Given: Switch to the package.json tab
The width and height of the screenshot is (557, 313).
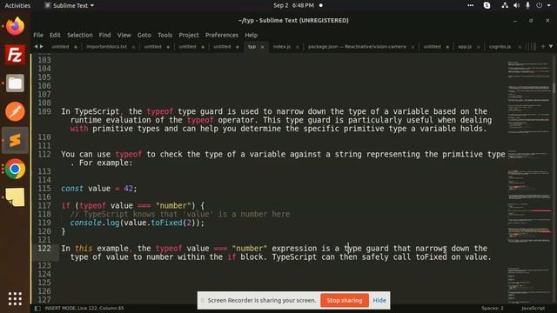Looking at the screenshot, I should click(x=357, y=47).
